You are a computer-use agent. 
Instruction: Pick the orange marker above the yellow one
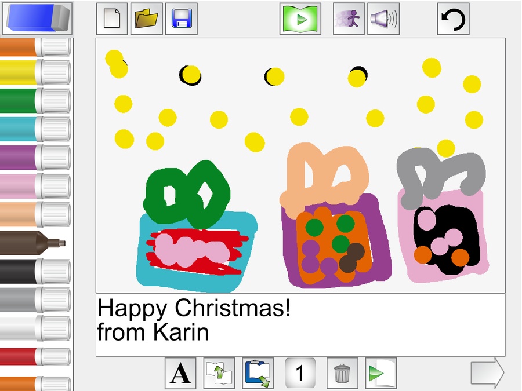point(35,47)
